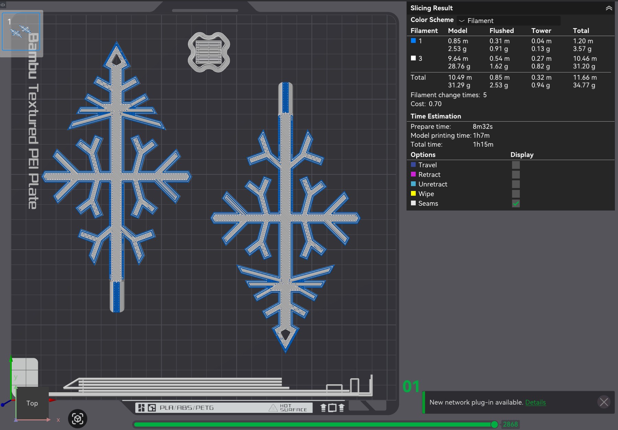Image resolution: width=618 pixels, height=430 pixels.
Task: Click the Options heading
Action: coord(423,155)
